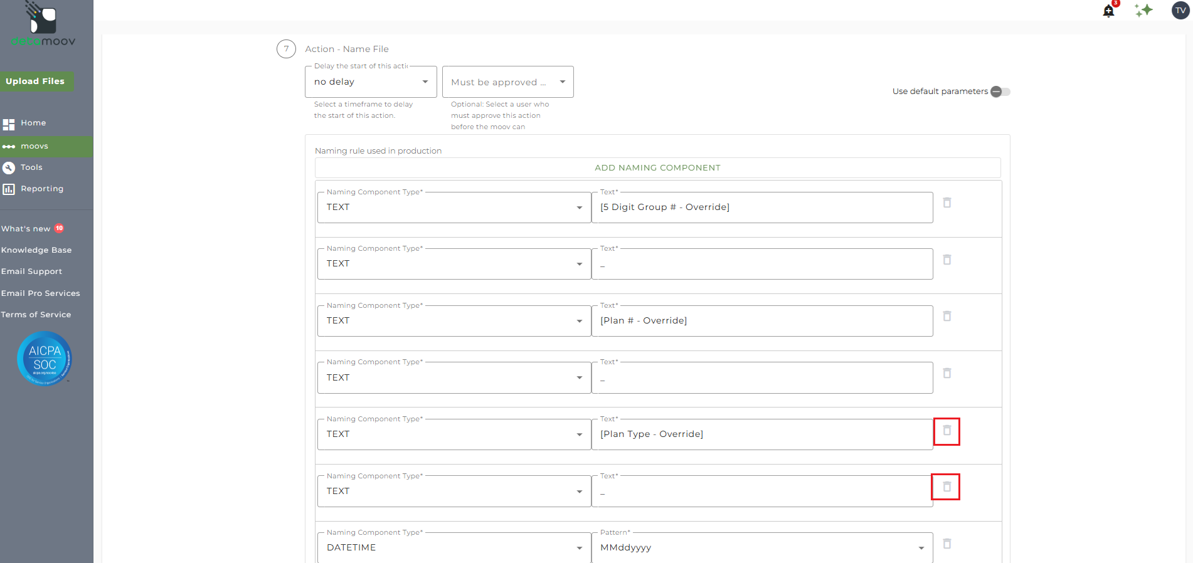The width and height of the screenshot is (1193, 563).
Task: Click ADD NAMING COMPONENT button
Action: tap(657, 168)
